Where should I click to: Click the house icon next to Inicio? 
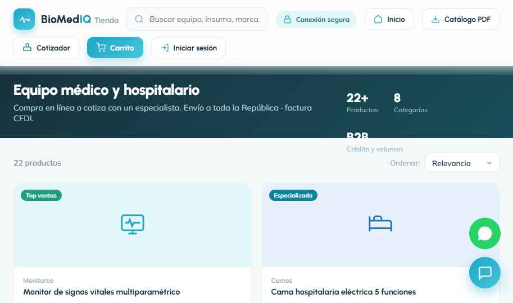(x=378, y=19)
